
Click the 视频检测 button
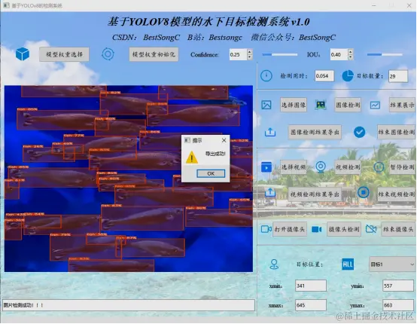tap(348, 167)
